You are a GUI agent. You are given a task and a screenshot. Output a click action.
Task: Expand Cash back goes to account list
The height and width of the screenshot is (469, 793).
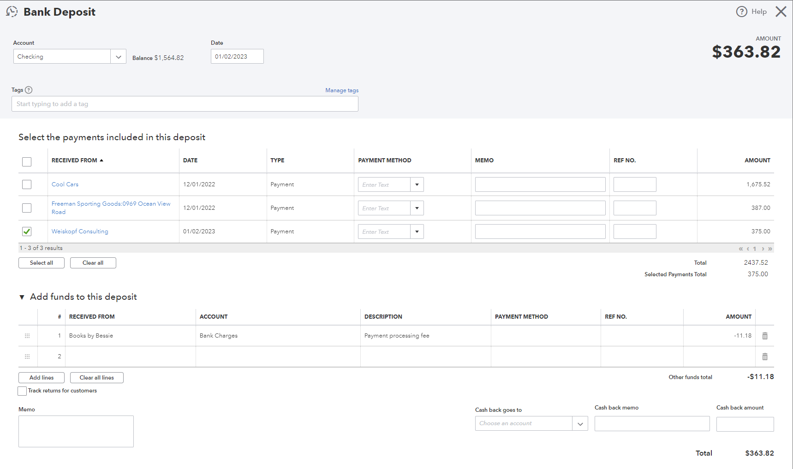[580, 423]
